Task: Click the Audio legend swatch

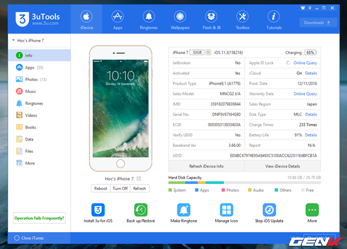Action: pos(249,190)
